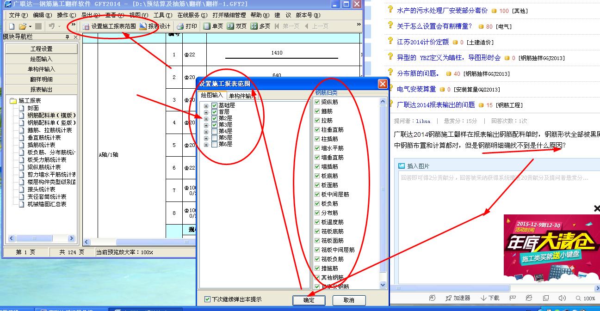Screen dimensions: 600x311
Task: Click browser sound speaker icon
Action: pos(562,298)
